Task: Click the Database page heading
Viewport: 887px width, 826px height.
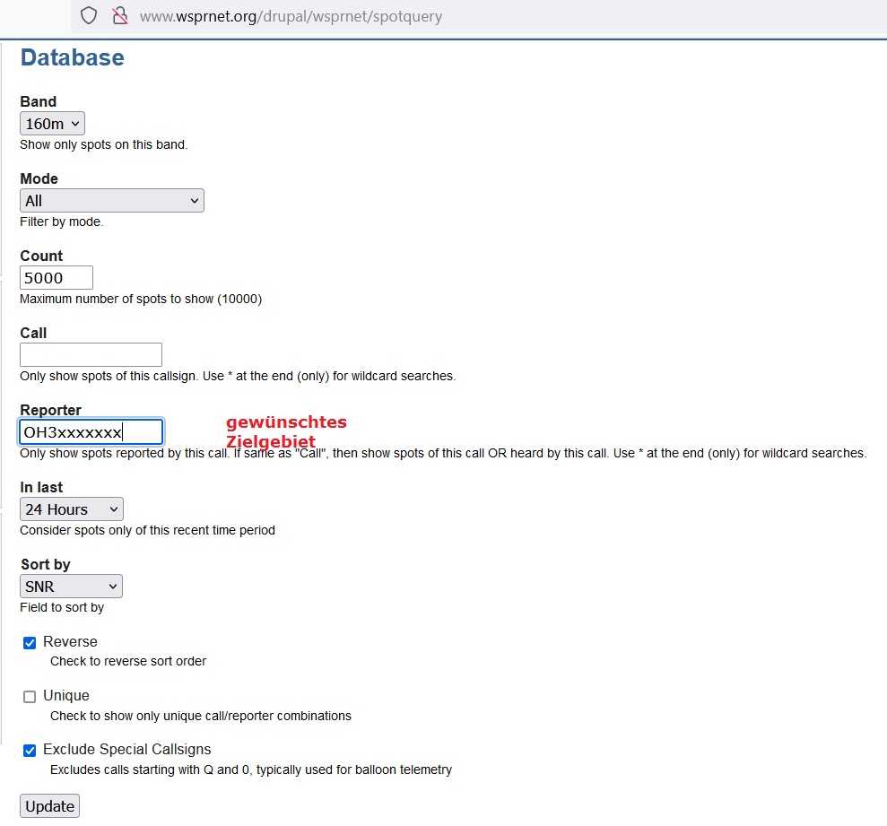Action: [x=72, y=58]
